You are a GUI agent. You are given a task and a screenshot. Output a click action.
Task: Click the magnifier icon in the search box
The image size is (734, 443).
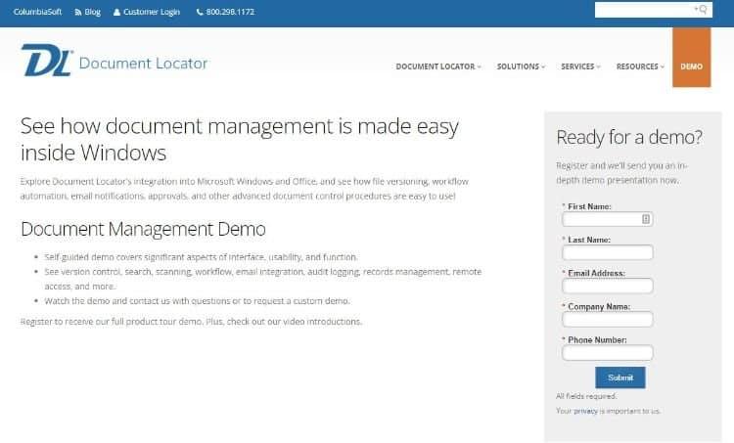pyautogui.click(x=702, y=10)
